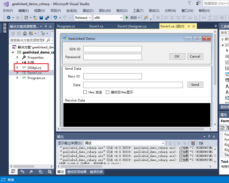Click into the SDK ID text field
229x183 pixels.
(112, 49)
